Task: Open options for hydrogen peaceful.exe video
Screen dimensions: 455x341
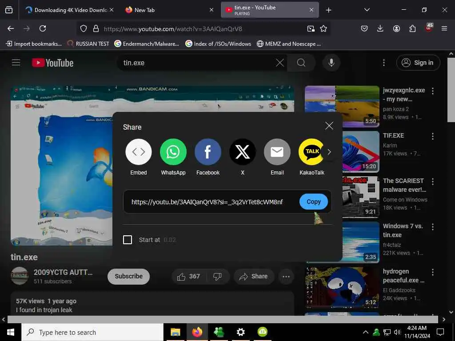Action: [432, 272]
